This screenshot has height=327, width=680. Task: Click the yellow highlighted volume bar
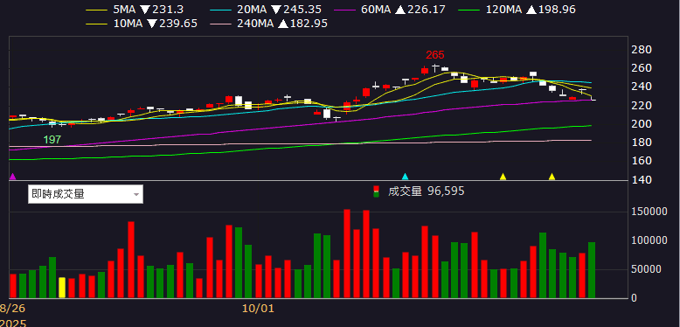point(62,288)
